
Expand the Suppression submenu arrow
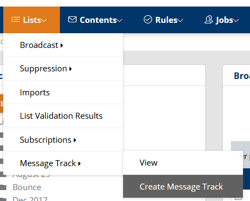pyautogui.click(x=70, y=69)
